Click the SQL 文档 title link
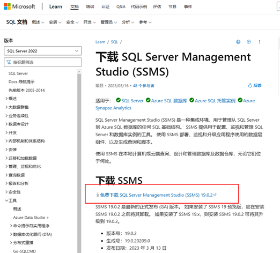This screenshot has height=253, width=280. tap(17, 22)
